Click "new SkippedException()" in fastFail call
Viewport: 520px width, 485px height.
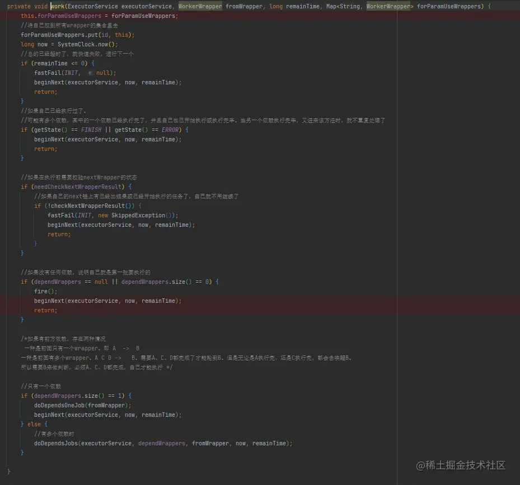coord(137,216)
